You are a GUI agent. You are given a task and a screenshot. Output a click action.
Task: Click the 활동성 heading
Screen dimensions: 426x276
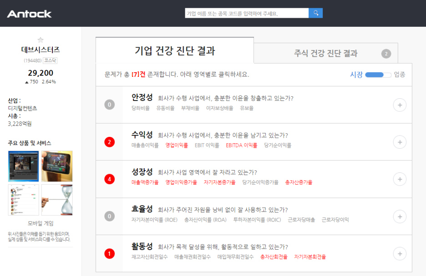tap(142, 246)
